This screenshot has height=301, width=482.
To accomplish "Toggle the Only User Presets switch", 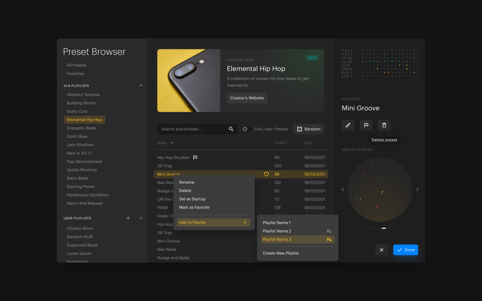I will pyautogui.click(x=247, y=129).
